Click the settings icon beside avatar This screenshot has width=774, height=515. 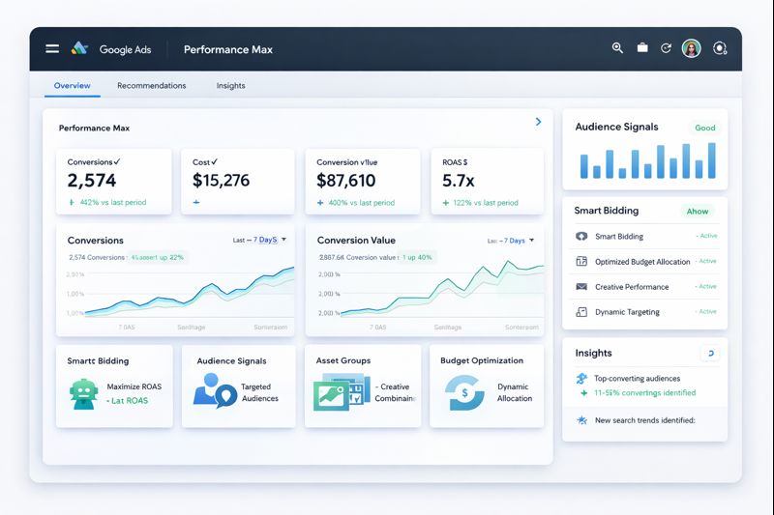(x=720, y=48)
